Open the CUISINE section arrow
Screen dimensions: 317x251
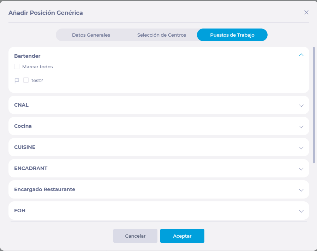pos(301,148)
